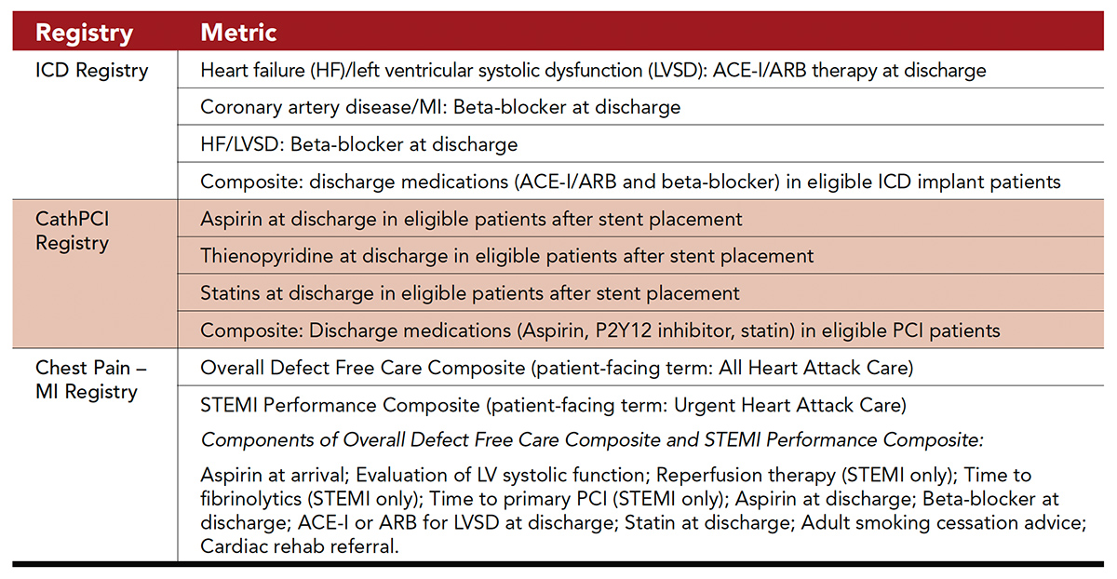Click Thienopyridine at discharge row

point(506,256)
